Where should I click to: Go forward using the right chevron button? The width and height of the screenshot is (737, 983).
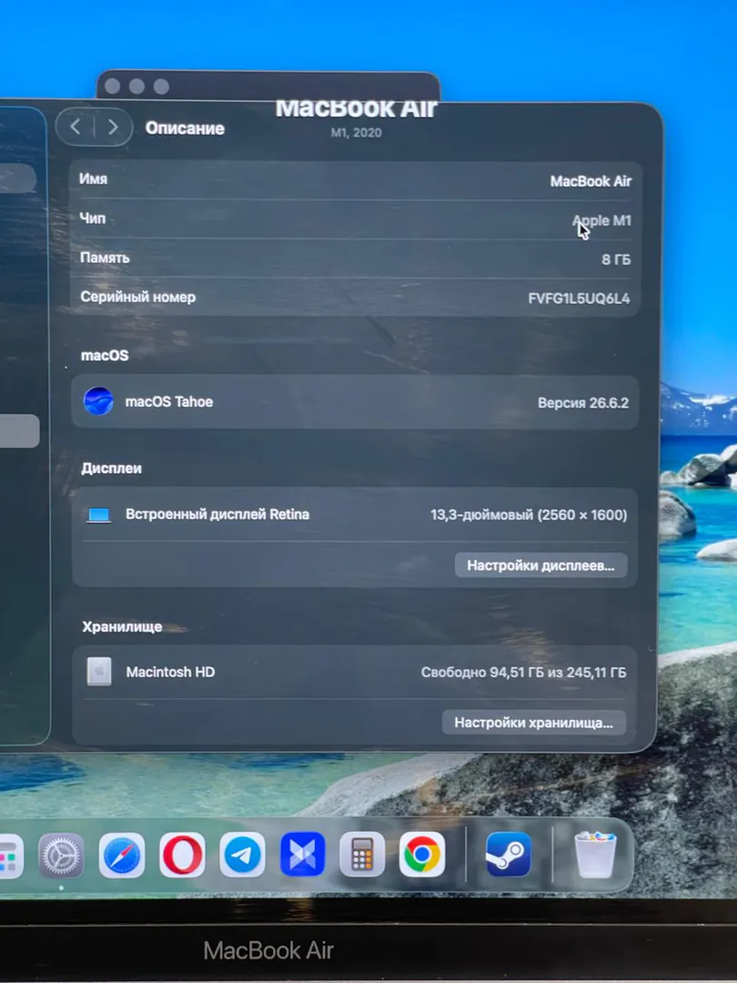point(113,127)
